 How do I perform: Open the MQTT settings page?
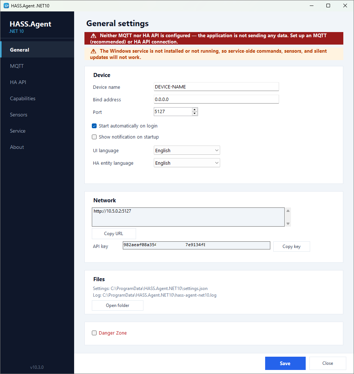click(37, 66)
